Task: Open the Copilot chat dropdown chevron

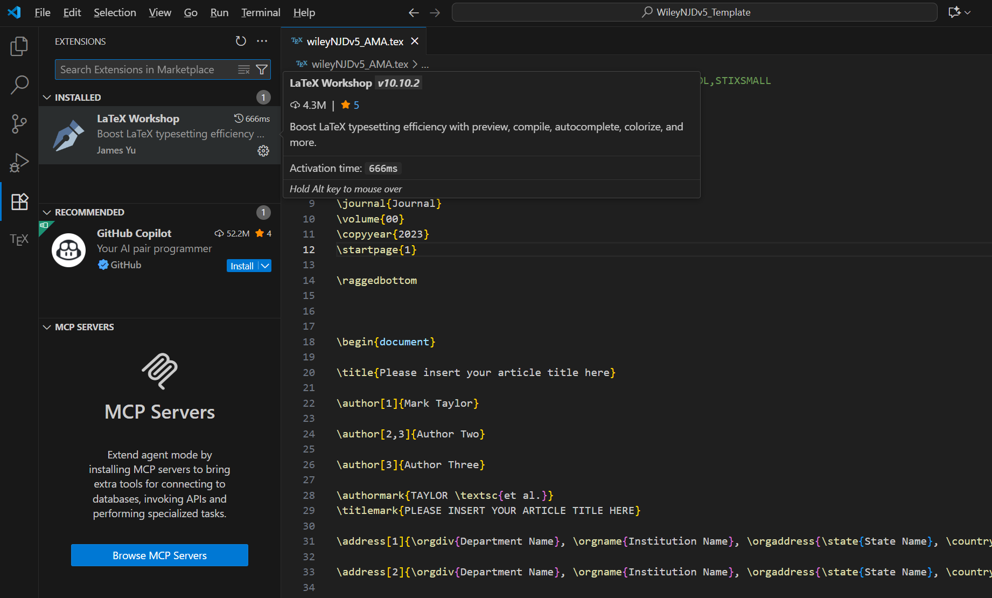Action: (x=968, y=12)
